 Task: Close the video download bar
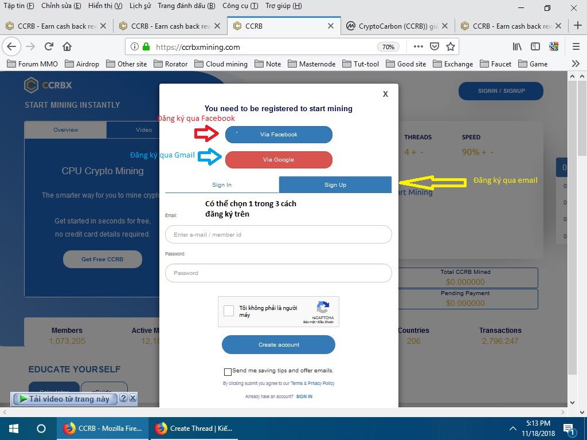click(x=133, y=398)
